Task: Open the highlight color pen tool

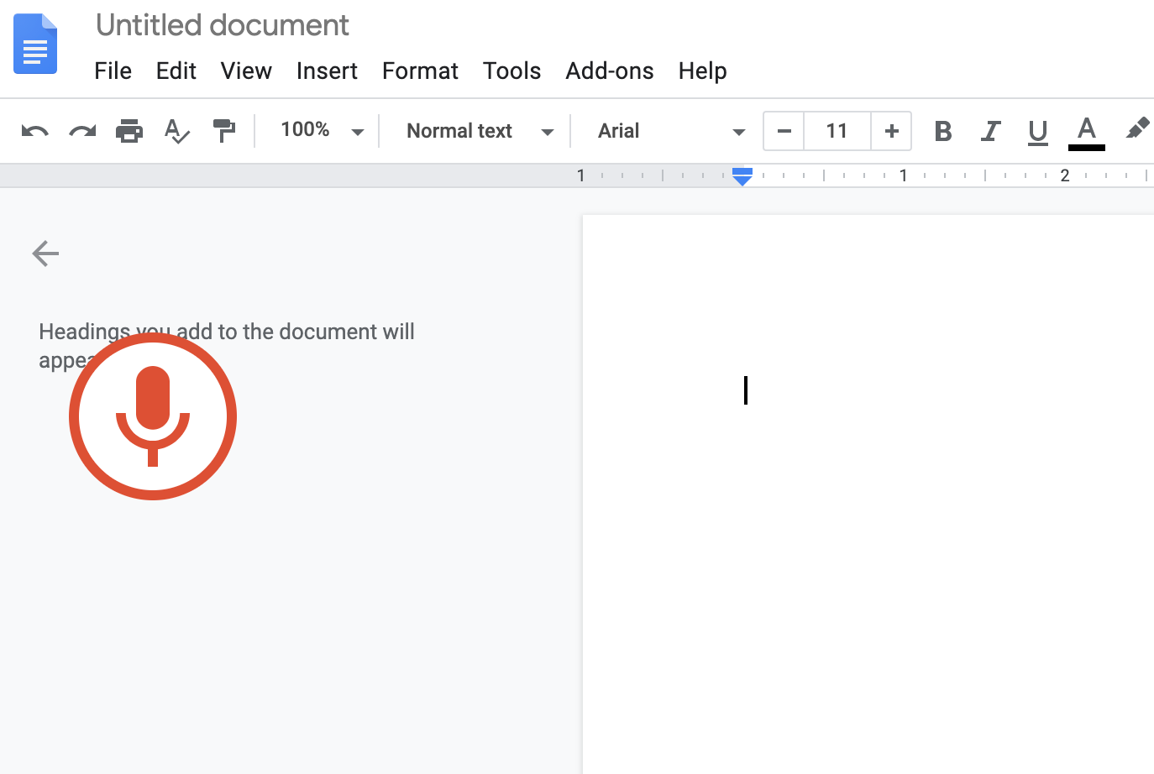Action: pyautogui.click(x=1136, y=130)
